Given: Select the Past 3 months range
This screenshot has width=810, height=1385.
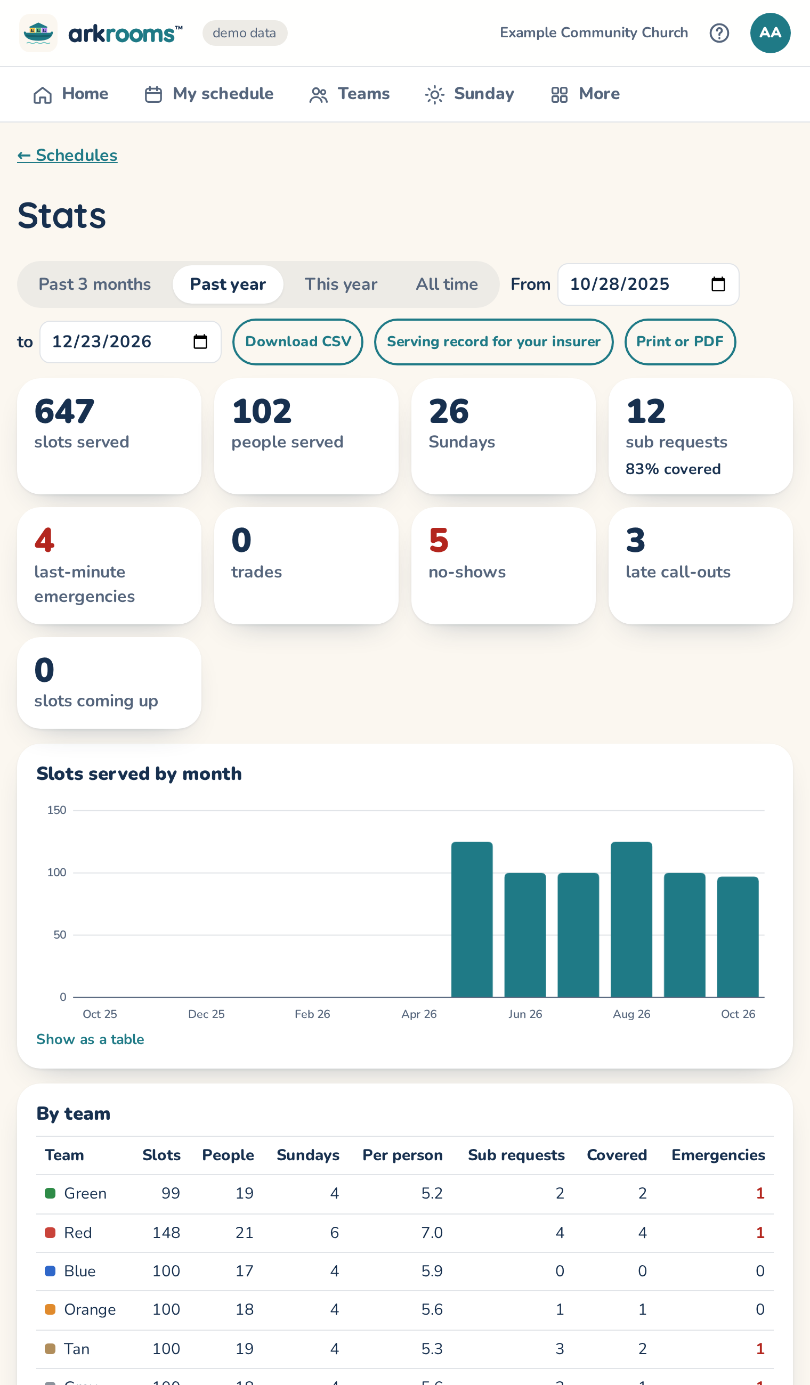Looking at the screenshot, I should 94,284.
